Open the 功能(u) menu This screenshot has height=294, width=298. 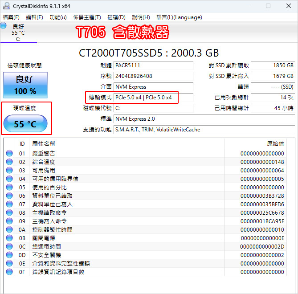[x=58, y=17]
